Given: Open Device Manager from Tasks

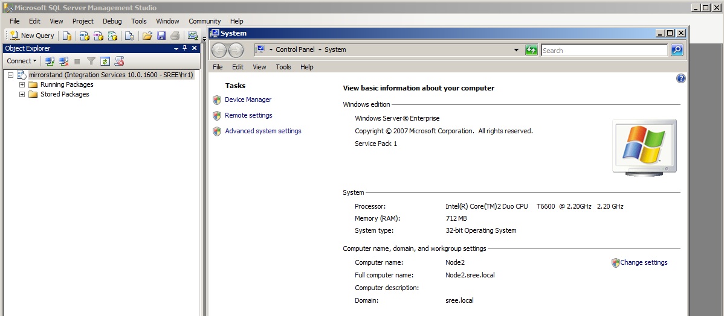Looking at the screenshot, I should [248, 100].
